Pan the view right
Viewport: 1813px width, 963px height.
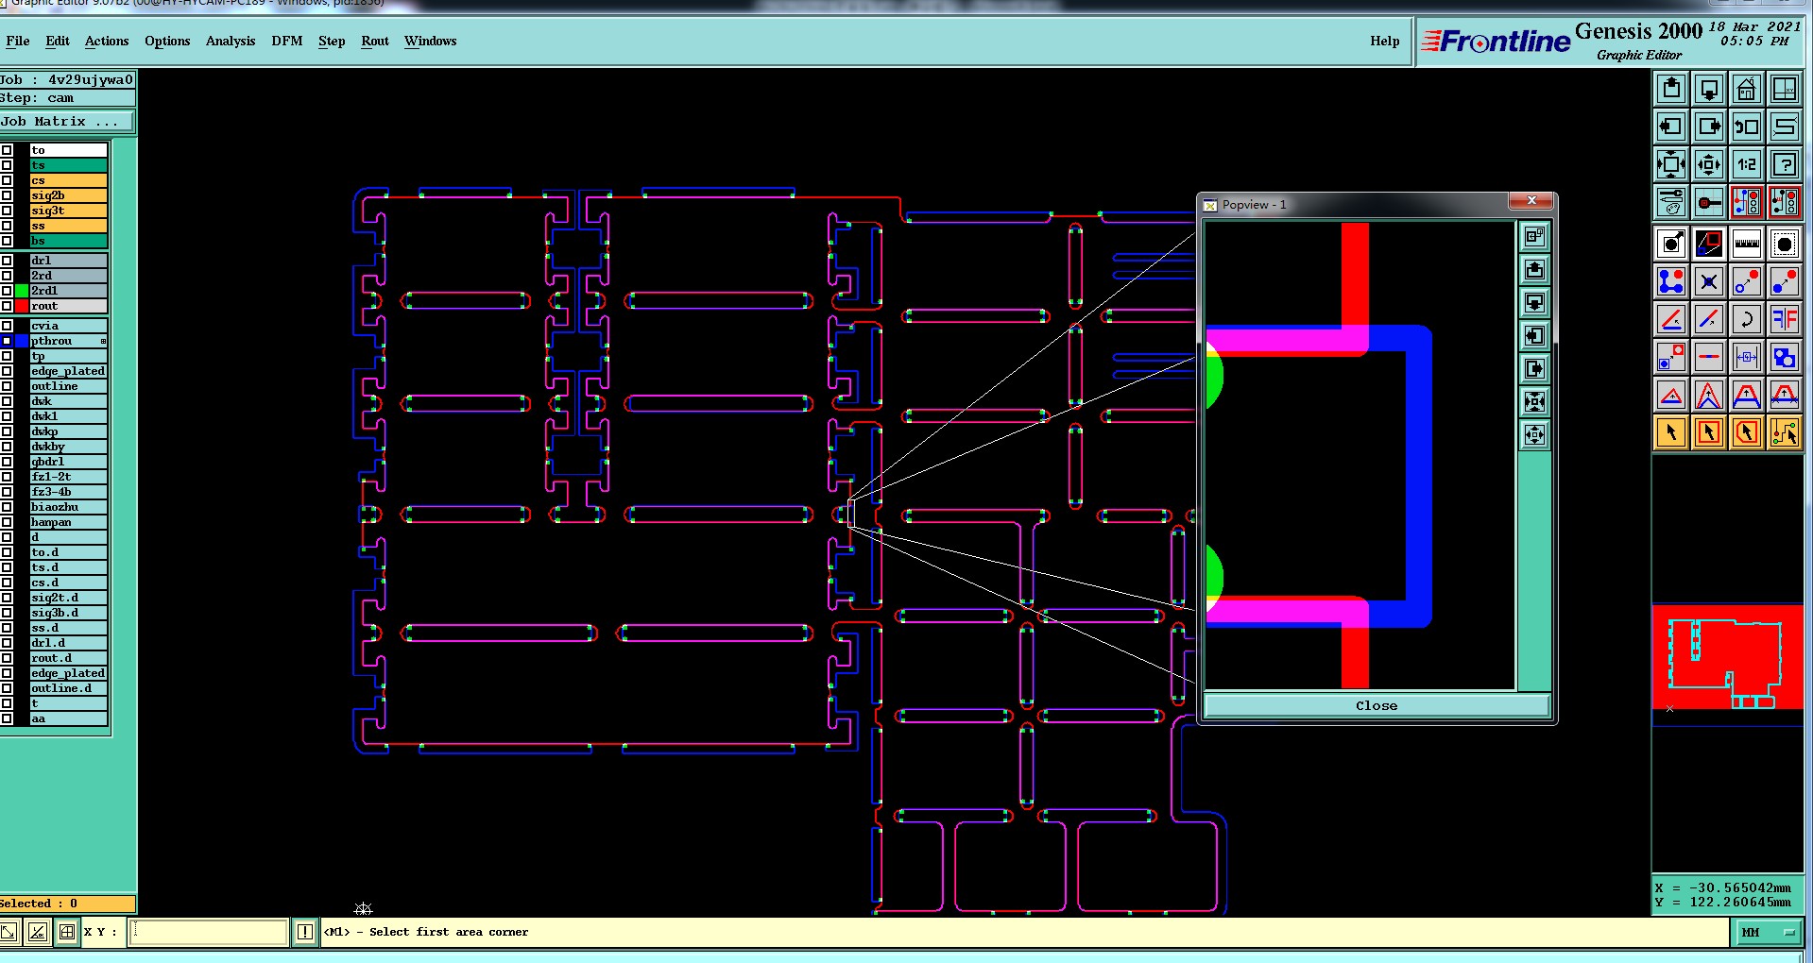(1709, 127)
